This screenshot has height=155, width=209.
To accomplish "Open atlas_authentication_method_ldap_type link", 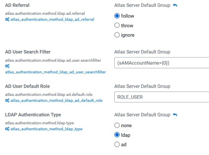I will point(46,129).
